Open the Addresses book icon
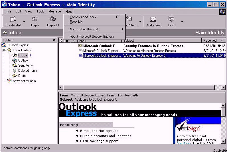The height and width of the screenshot is (152, 227). [x=153, y=19]
